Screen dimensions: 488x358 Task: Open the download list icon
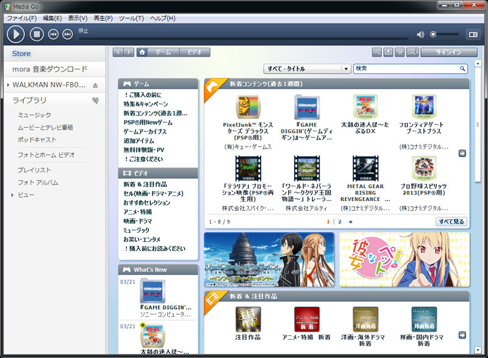(x=388, y=52)
